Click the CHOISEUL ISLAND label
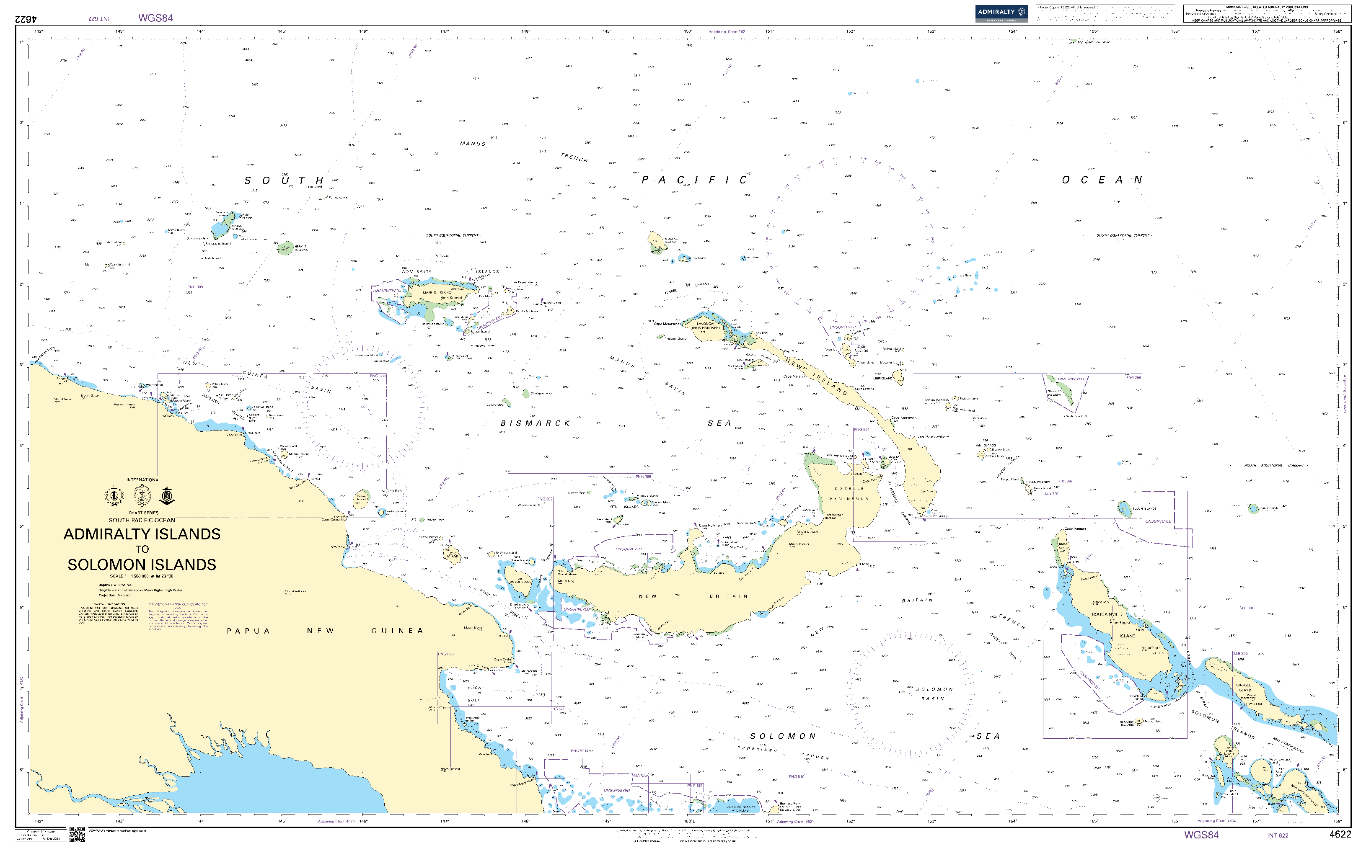1366x843 pixels. click(x=1244, y=688)
